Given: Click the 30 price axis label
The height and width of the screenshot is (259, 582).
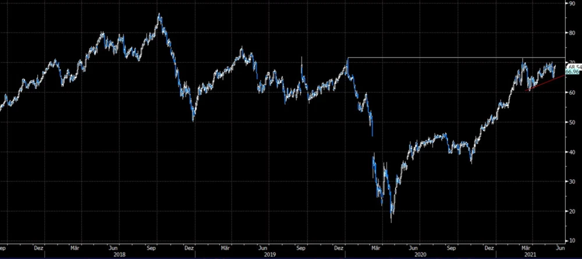Looking at the screenshot, I should (573, 182).
